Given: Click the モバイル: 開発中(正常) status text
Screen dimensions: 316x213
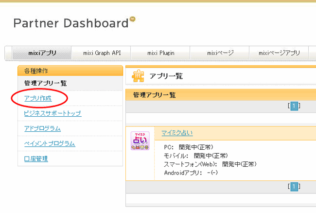Looking at the screenshot, I should (x=196, y=156).
